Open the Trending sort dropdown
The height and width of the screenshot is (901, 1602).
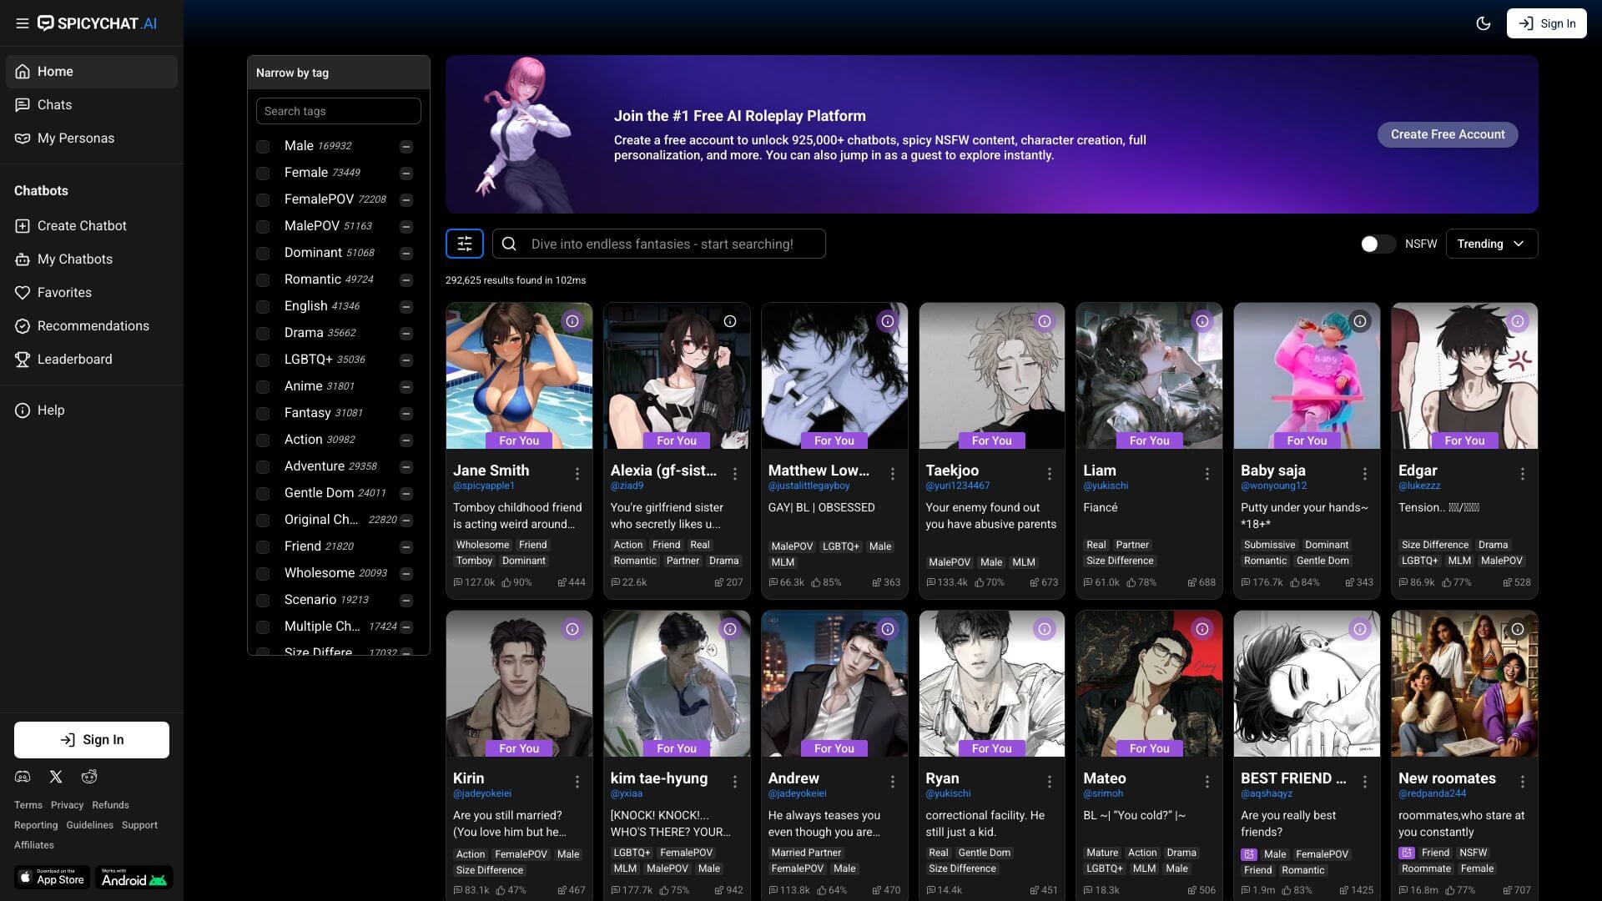[x=1492, y=244]
